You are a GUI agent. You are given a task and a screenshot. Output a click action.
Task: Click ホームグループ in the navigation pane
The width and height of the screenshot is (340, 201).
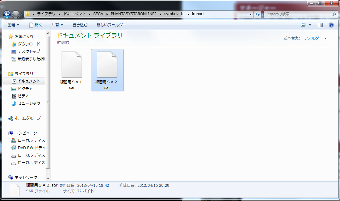pos(27,118)
